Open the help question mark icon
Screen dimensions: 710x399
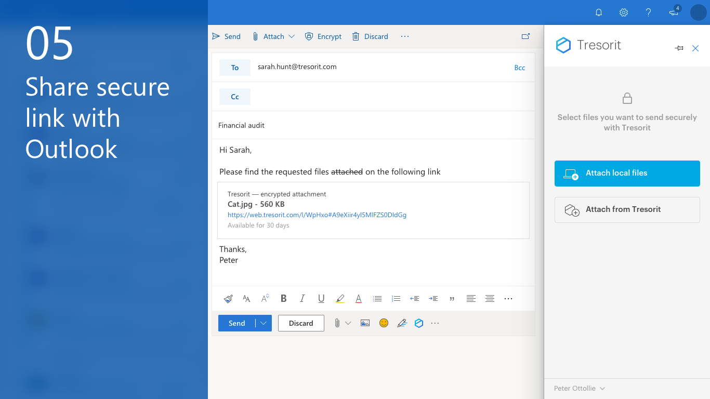click(x=648, y=12)
